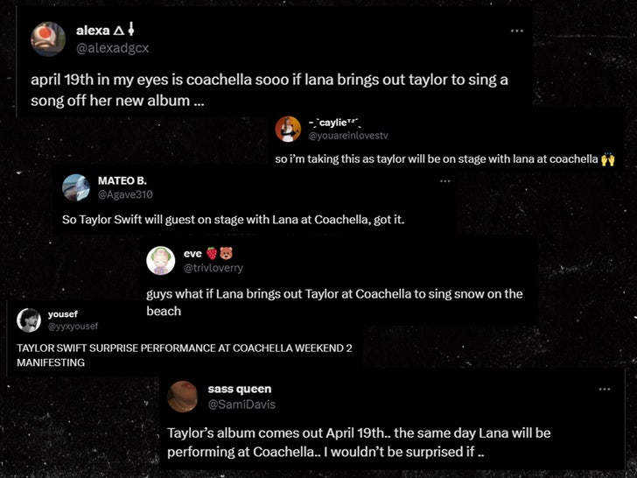
Task: Open more options on alexa's tweet
Action: tap(517, 31)
